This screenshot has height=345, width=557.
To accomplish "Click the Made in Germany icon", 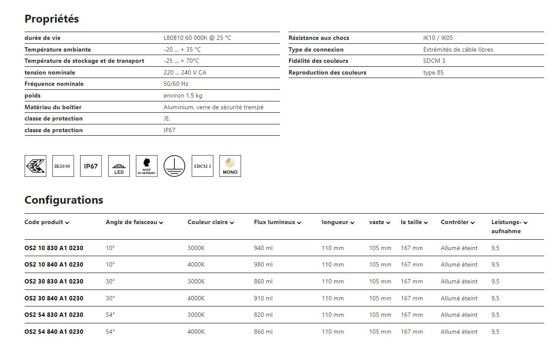I will pyautogui.click(x=147, y=166).
